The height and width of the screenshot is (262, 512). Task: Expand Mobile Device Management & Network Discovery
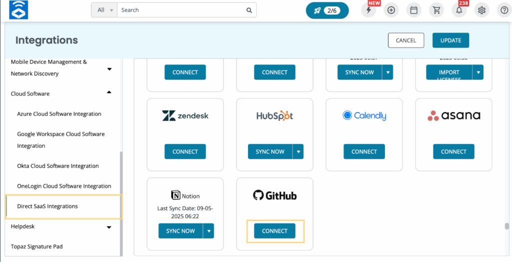click(x=109, y=69)
